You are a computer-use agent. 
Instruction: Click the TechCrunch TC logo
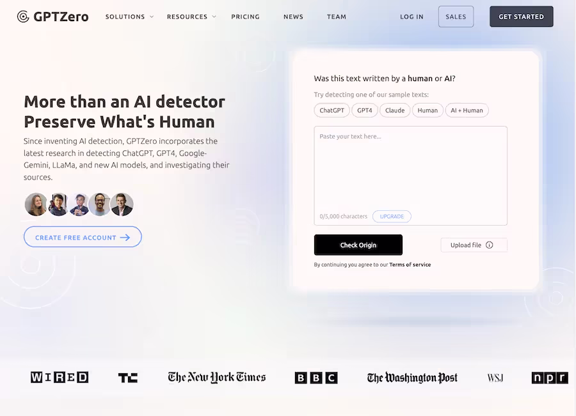tap(128, 378)
